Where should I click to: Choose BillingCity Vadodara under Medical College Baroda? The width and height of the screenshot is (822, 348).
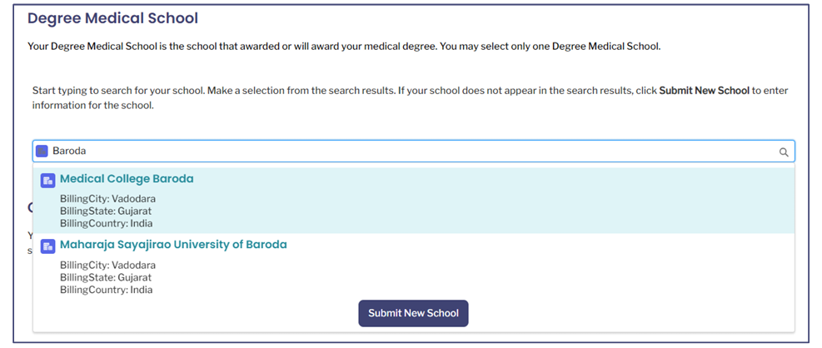[x=107, y=199]
